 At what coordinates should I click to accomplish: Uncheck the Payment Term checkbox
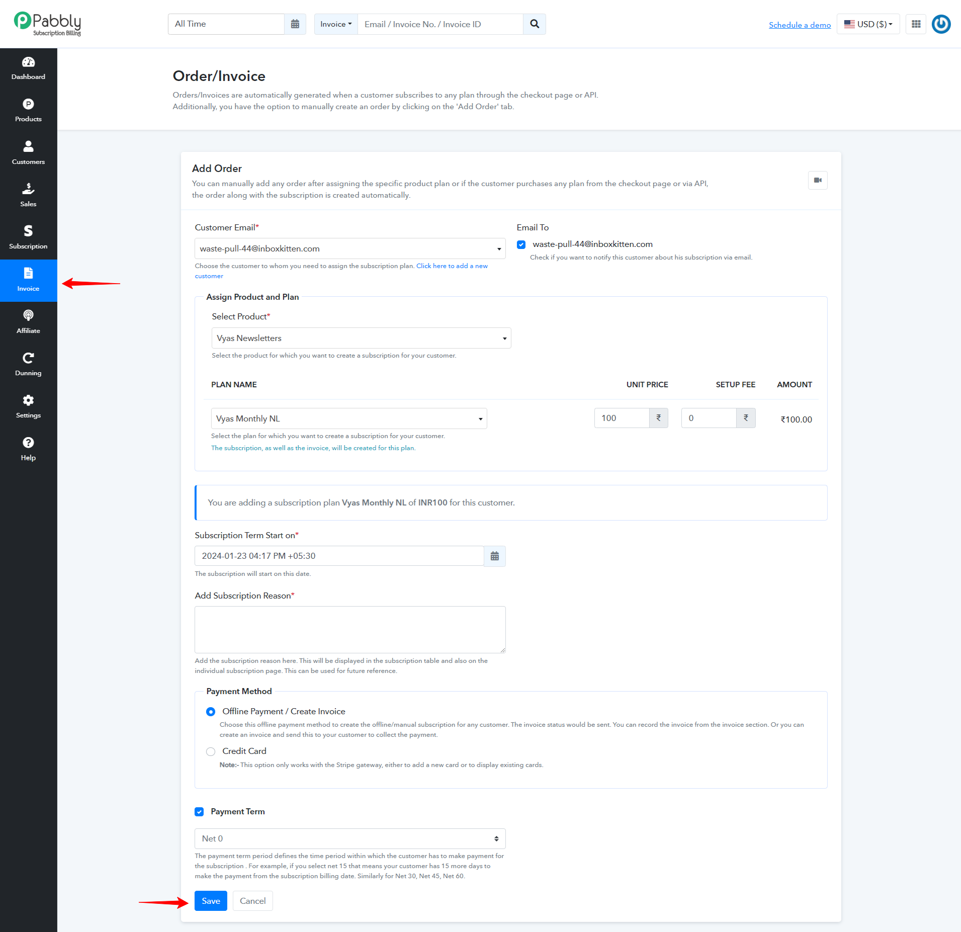tap(199, 812)
